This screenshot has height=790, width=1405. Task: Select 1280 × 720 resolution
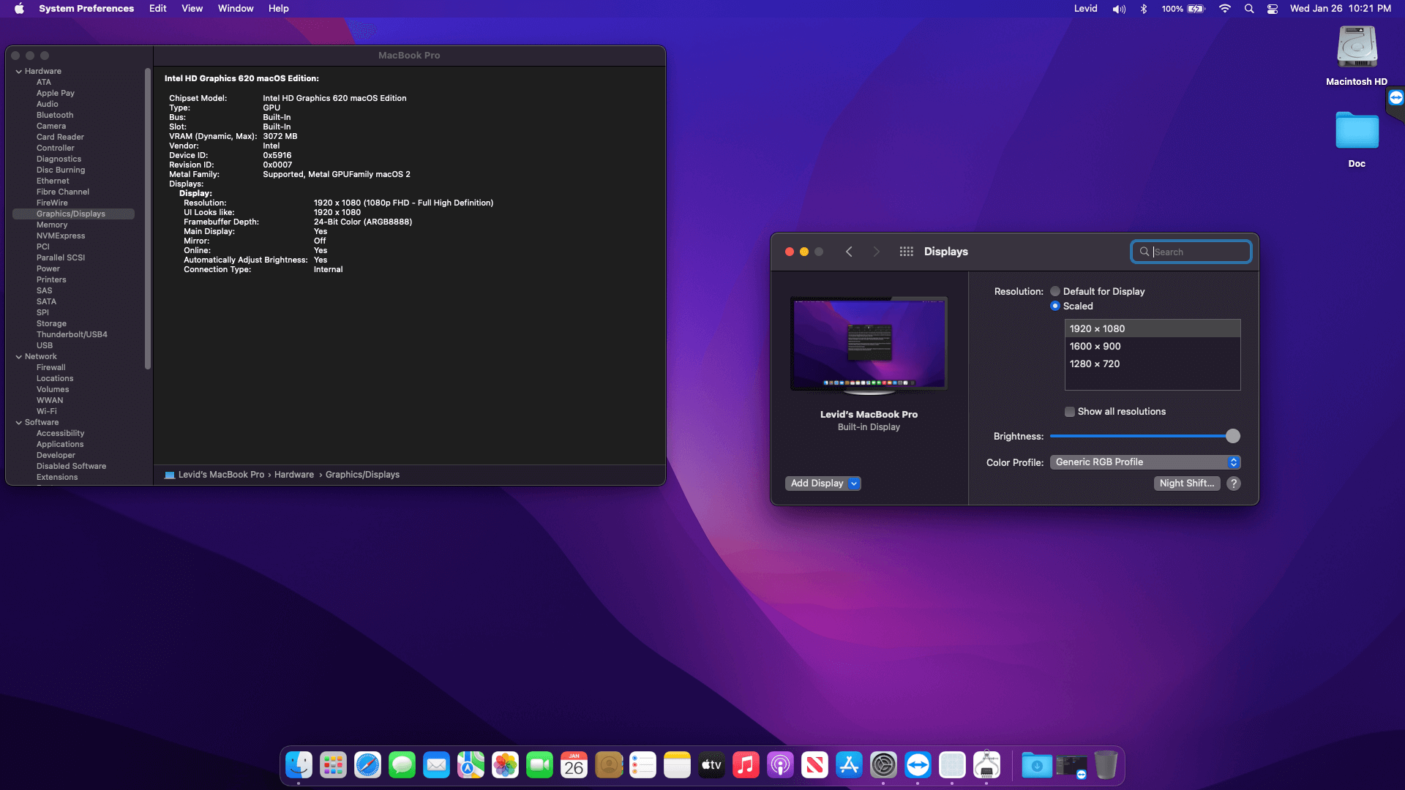(1153, 364)
